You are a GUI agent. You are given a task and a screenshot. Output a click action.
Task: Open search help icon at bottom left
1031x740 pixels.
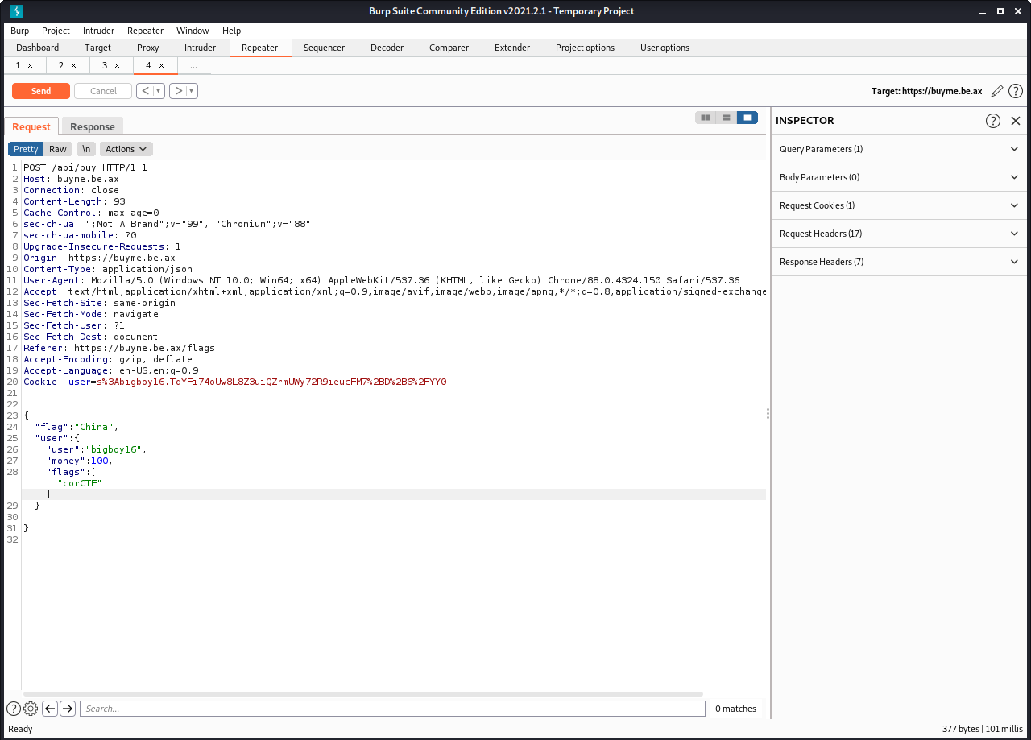point(14,709)
